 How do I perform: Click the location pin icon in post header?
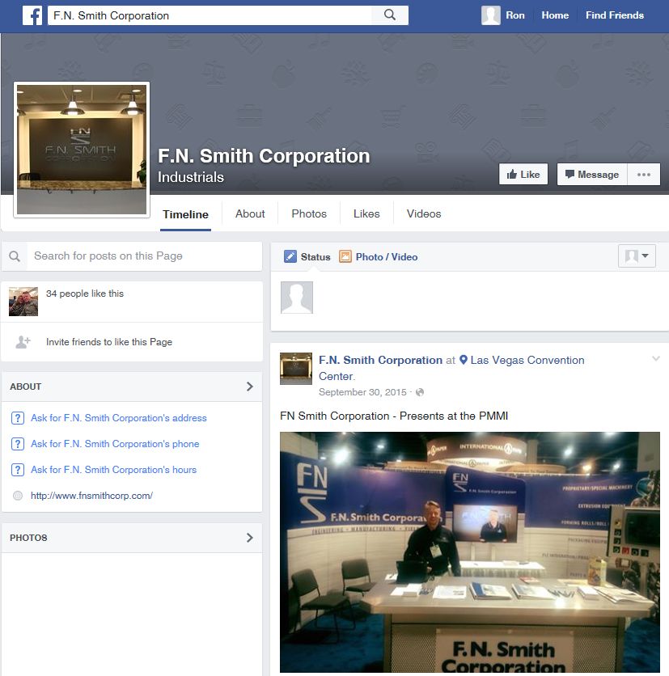(464, 360)
